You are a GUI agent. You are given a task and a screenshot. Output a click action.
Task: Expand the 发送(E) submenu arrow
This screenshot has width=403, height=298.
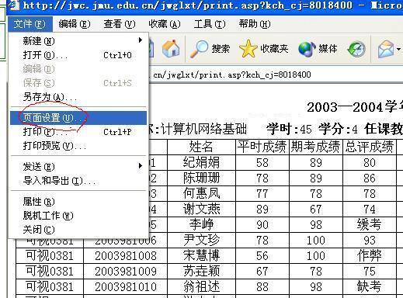click(x=141, y=166)
